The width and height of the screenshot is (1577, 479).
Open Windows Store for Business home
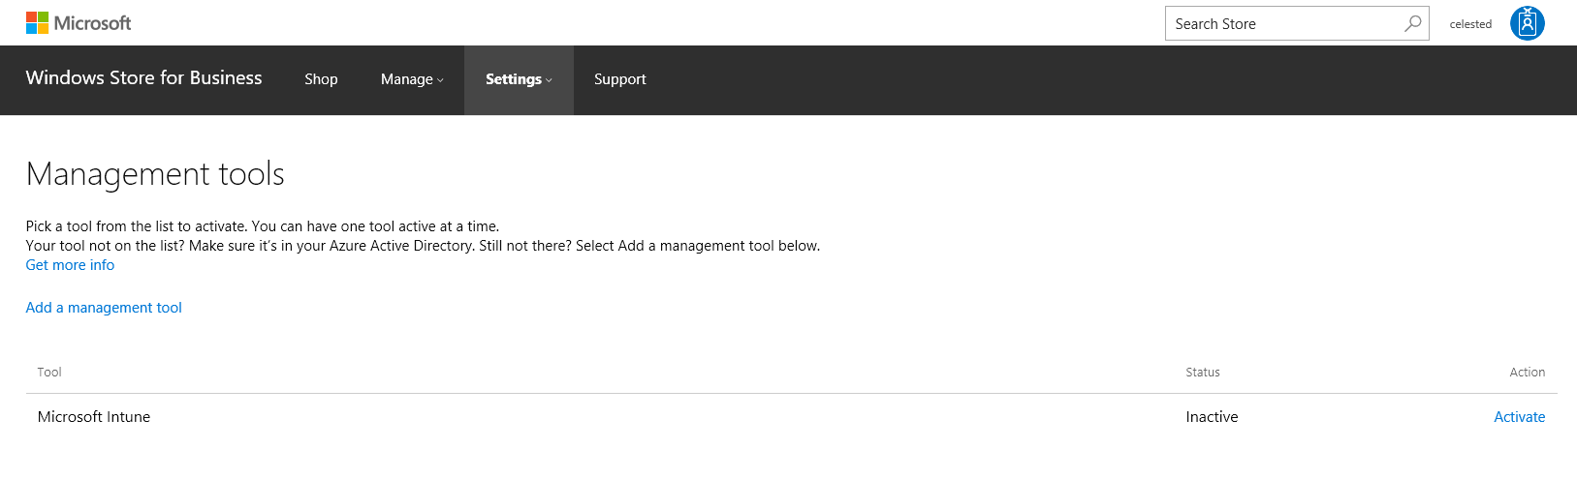[x=143, y=78]
